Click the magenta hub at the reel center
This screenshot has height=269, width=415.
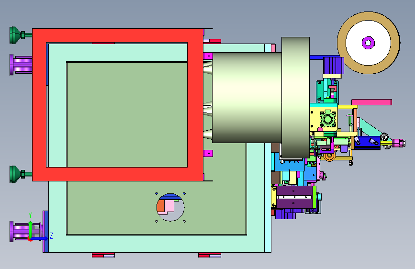[368, 43]
